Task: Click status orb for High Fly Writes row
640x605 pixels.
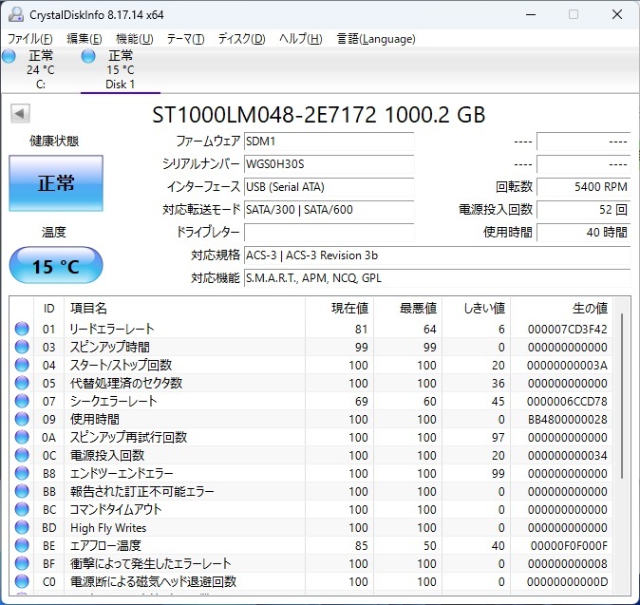Action: pyautogui.click(x=22, y=528)
